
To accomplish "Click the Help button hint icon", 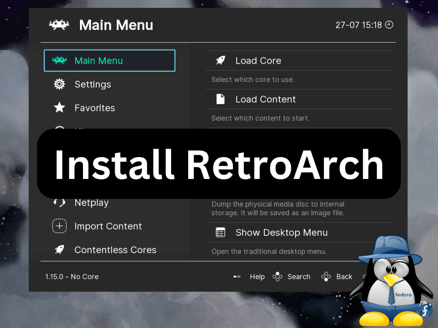I will (237, 277).
